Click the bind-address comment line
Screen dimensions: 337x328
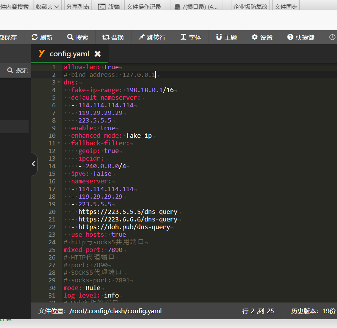coord(110,75)
